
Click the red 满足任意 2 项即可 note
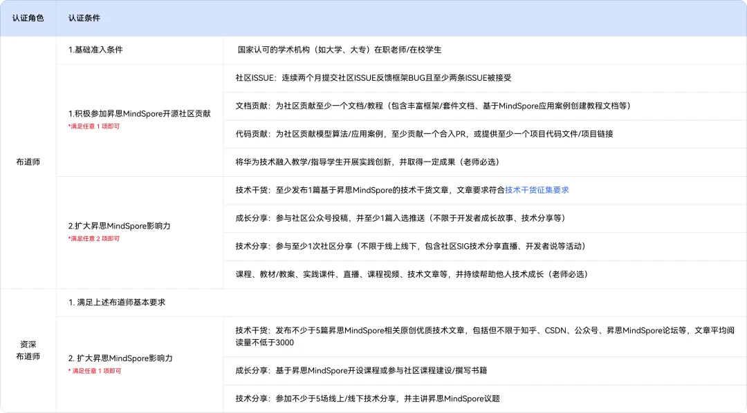click(94, 239)
